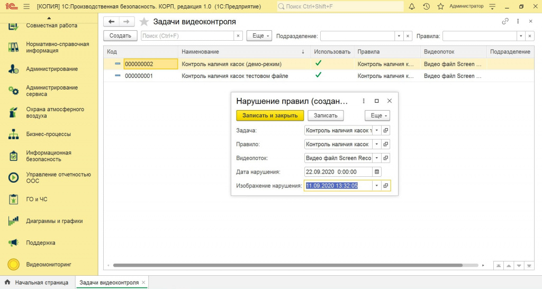Jump to the first row with top arrow
This screenshot has width=542, height=289.
[499, 266]
